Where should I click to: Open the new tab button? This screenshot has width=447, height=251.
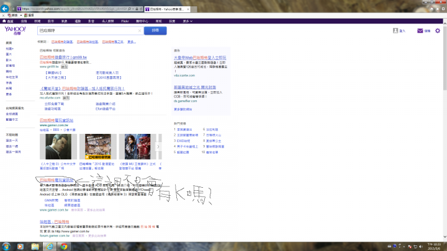click(x=194, y=9)
